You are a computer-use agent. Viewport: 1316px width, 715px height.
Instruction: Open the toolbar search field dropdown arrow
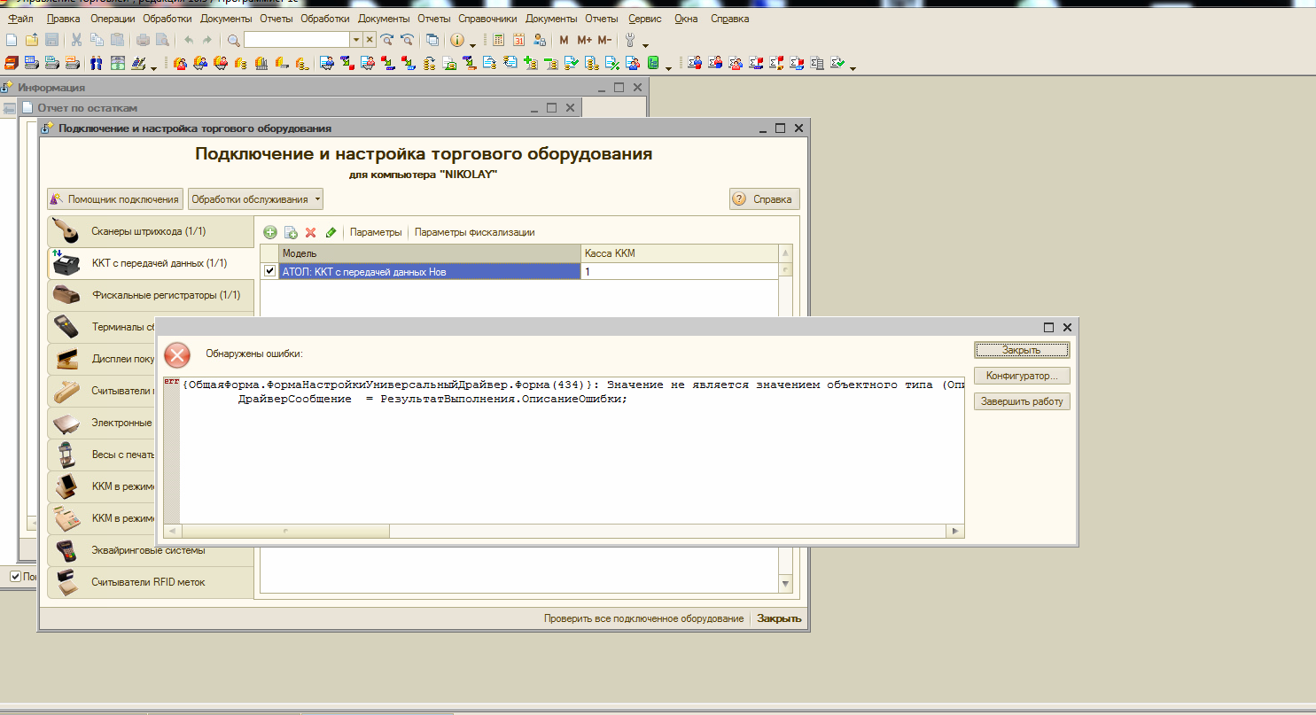[356, 40]
